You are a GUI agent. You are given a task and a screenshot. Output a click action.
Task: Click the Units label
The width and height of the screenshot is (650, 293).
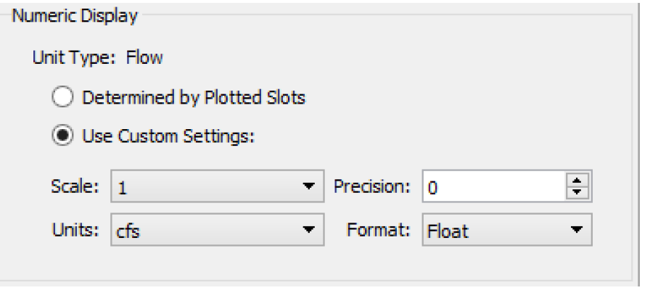tap(77, 230)
